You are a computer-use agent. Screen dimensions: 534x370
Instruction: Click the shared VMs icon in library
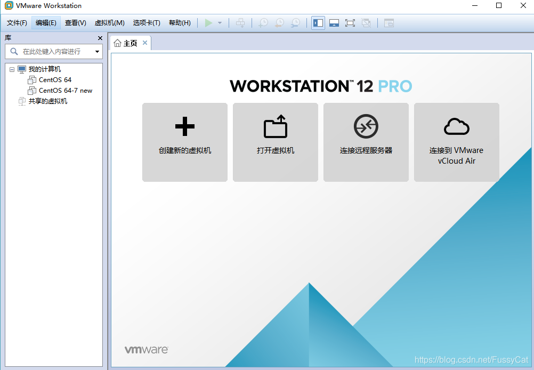(x=22, y=101)
